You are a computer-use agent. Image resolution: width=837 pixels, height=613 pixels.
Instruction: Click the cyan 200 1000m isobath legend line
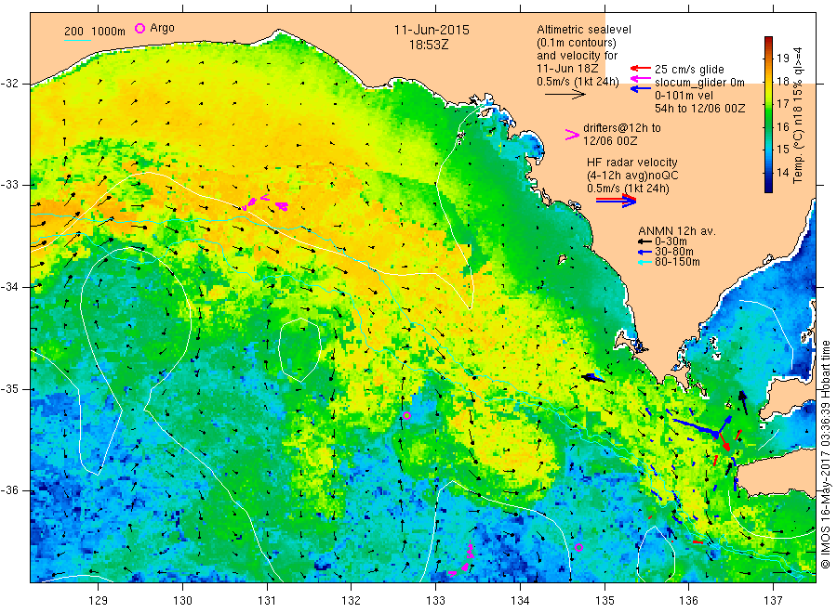click(77, 40)
